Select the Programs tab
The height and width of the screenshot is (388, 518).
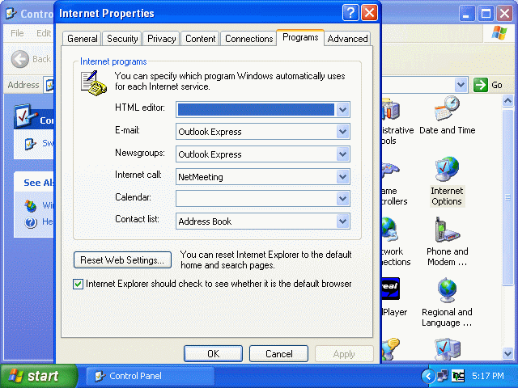pos(300,37)
